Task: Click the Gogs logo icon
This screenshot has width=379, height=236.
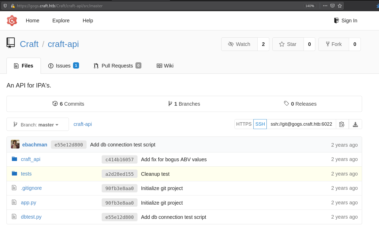Action: point(12,21)
